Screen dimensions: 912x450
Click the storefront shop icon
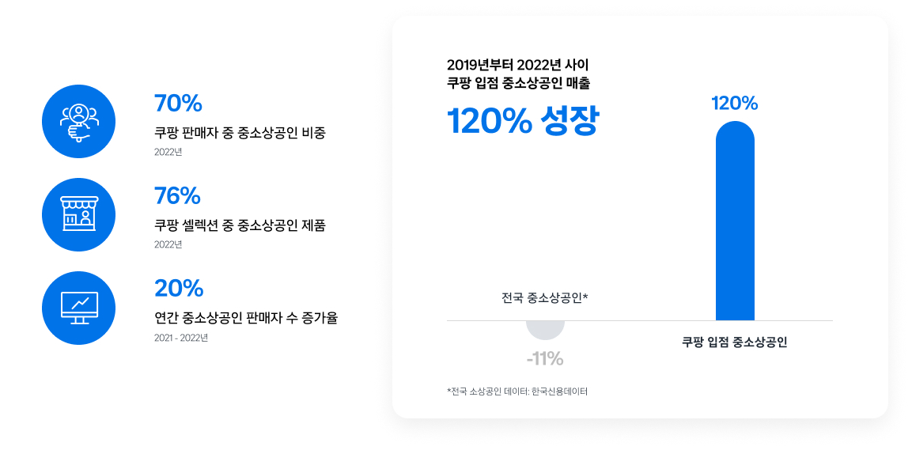79,214
